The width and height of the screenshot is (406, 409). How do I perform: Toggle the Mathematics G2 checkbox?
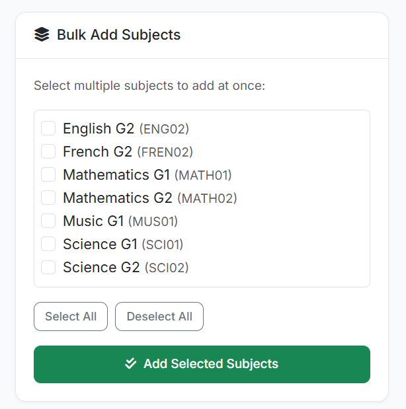coord(48,198)
